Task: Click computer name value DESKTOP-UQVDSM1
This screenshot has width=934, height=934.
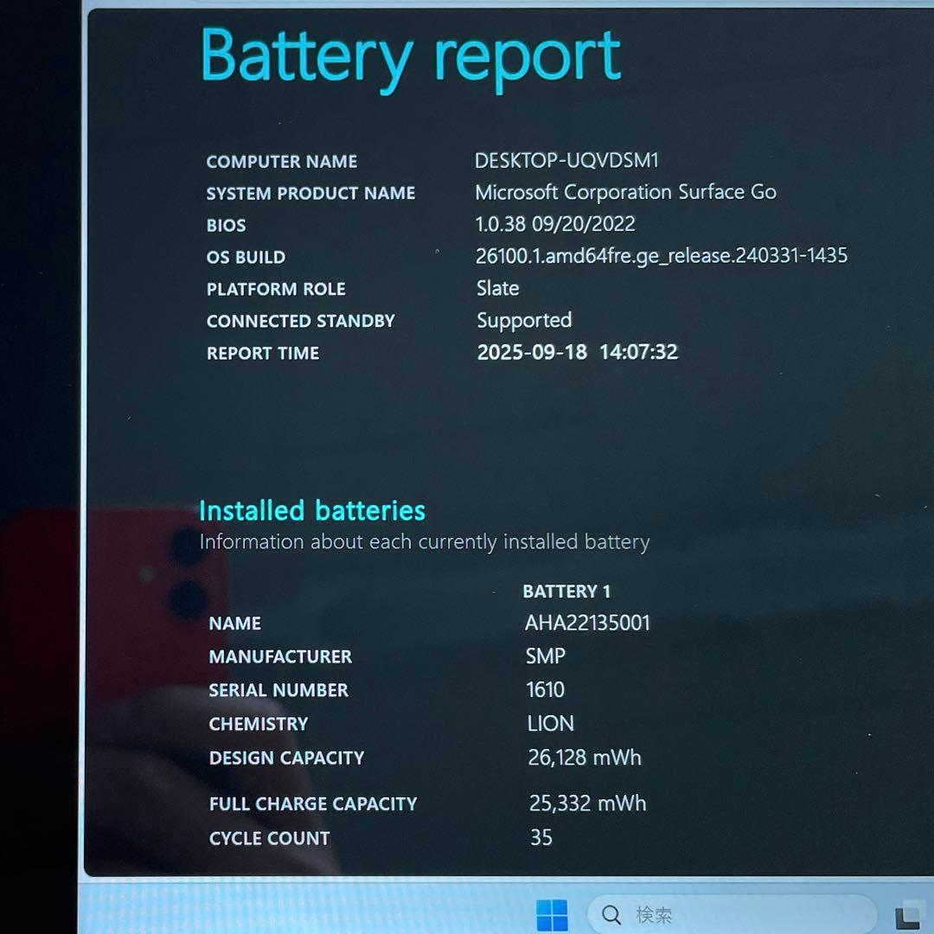Action: [x=566, y=160]
